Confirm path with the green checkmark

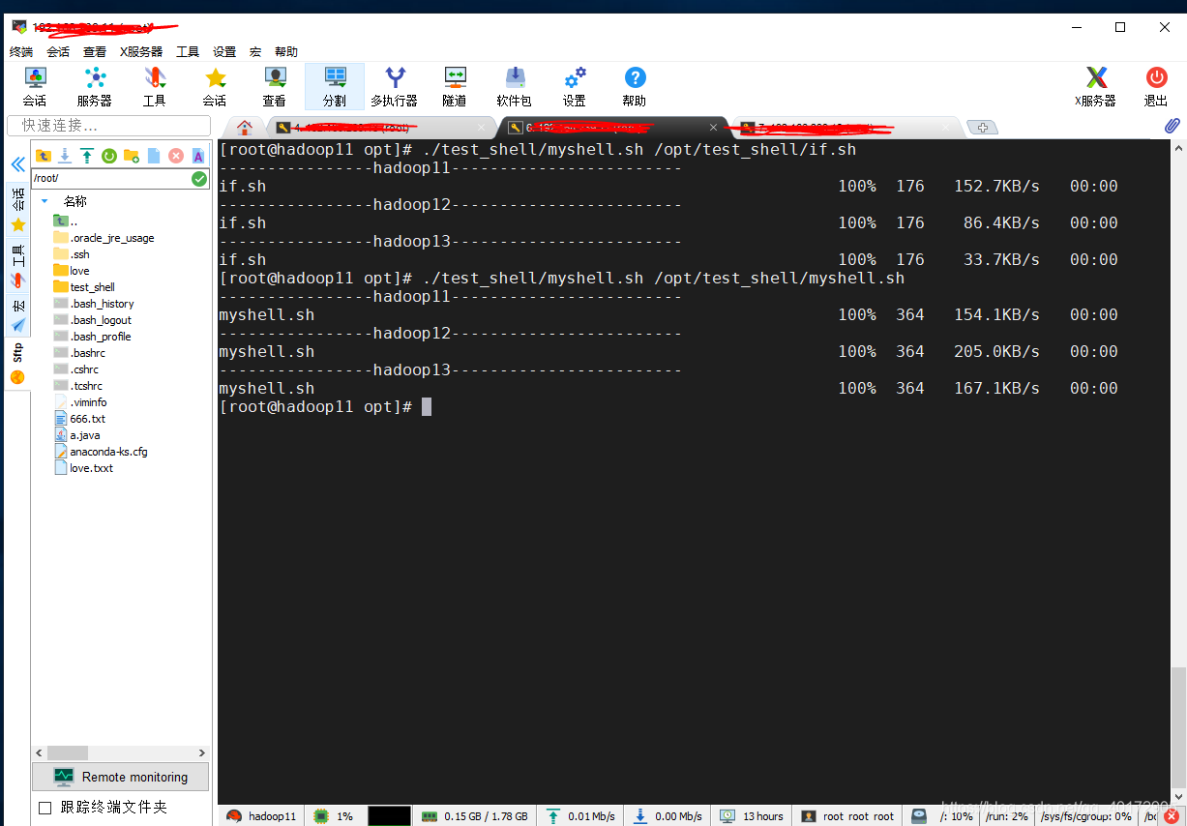pos(199,179)
